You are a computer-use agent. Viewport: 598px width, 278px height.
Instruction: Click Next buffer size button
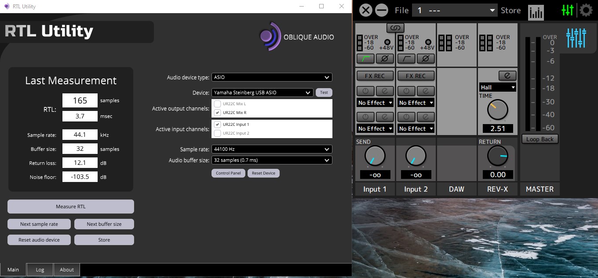(104, 224)
